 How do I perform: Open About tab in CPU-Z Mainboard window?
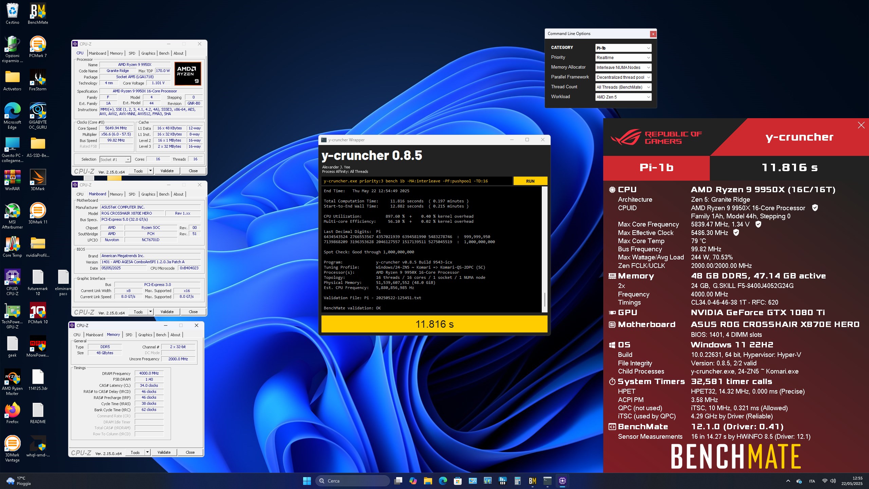(178, 194)
